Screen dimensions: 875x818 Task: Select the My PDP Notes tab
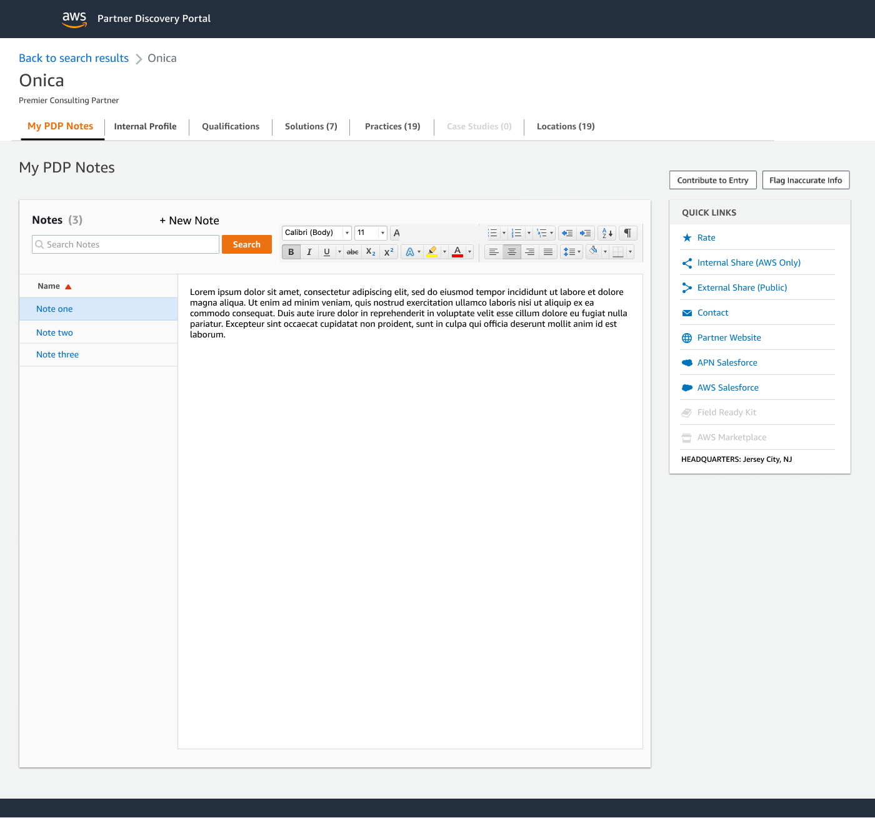point(61,126)
